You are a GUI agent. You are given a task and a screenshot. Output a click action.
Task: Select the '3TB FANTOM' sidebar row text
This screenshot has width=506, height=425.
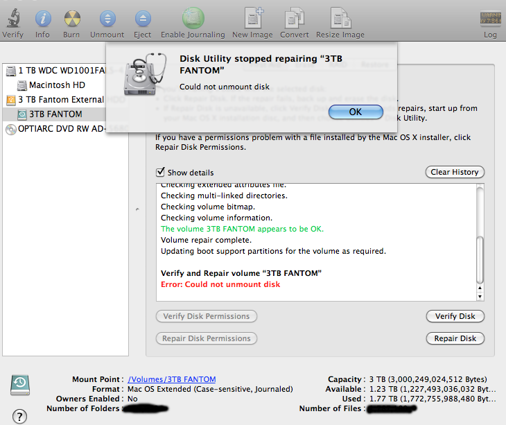(55, 114)
